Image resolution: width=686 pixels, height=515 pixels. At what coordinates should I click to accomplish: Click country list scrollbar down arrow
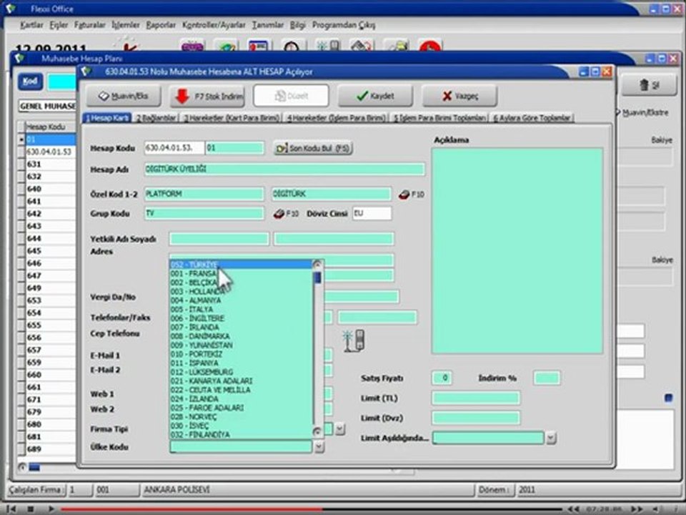tap(317, 432)
